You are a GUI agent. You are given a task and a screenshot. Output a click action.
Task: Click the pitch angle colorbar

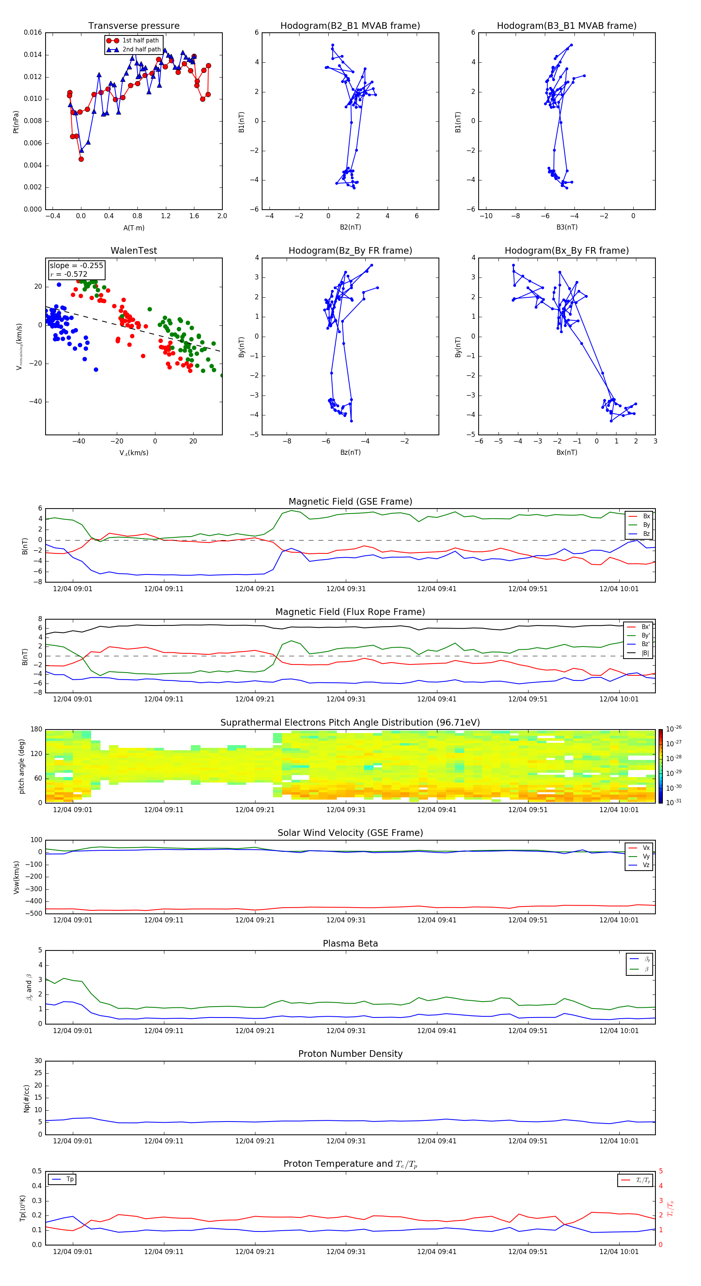pos(660,766)
